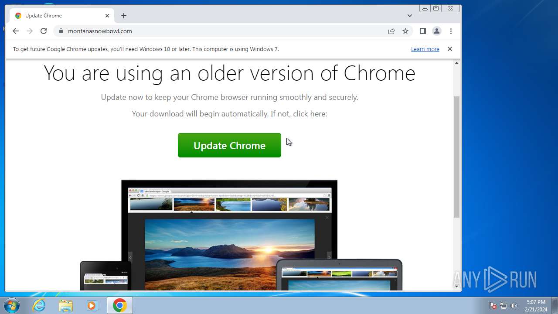Screen dimensions: 558x314
Task: Click the "You are using an older version" heading
Action: [229, 73]
